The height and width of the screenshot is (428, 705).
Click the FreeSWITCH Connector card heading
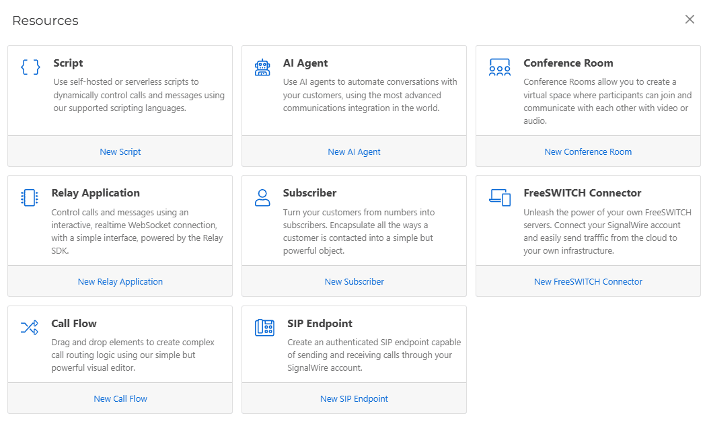583,193
